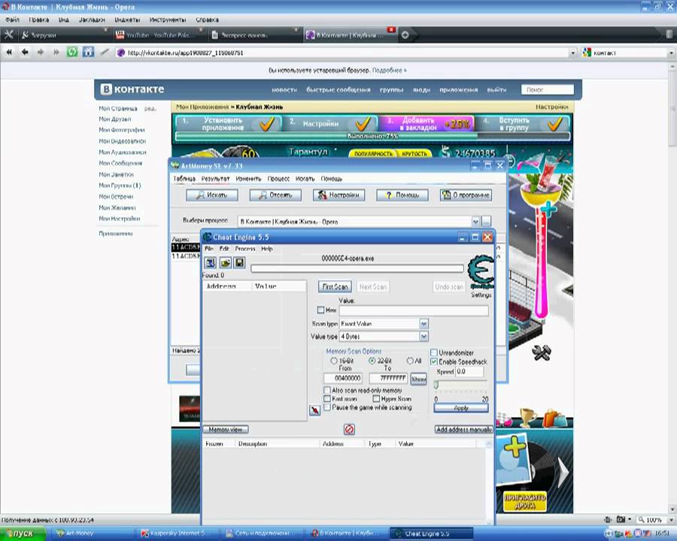Click From address field 00400000
This screenshot has height=541, width=677.
tap(343, 379)
